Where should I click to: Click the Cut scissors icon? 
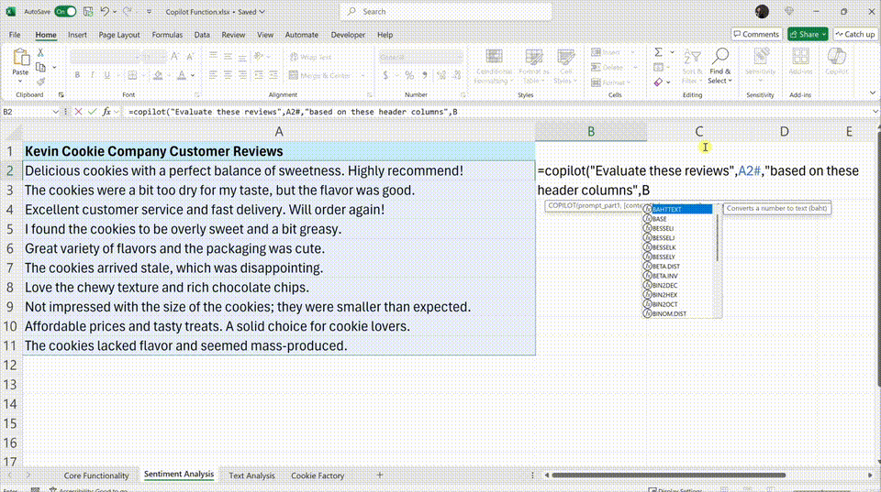40,53
